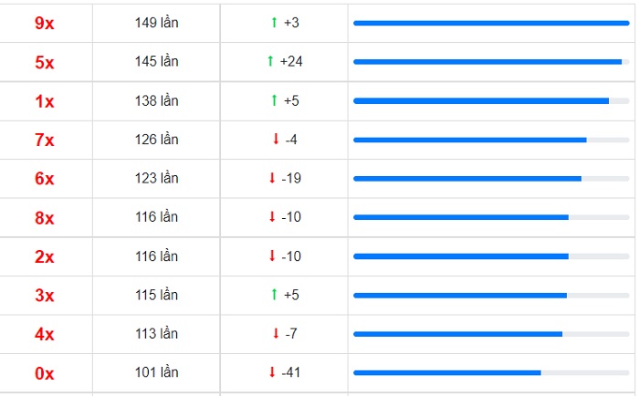The width and height of the screenshot is (639, 396).
Task: Click the red down arrow beside -4
Action: [x=276, y=139]
